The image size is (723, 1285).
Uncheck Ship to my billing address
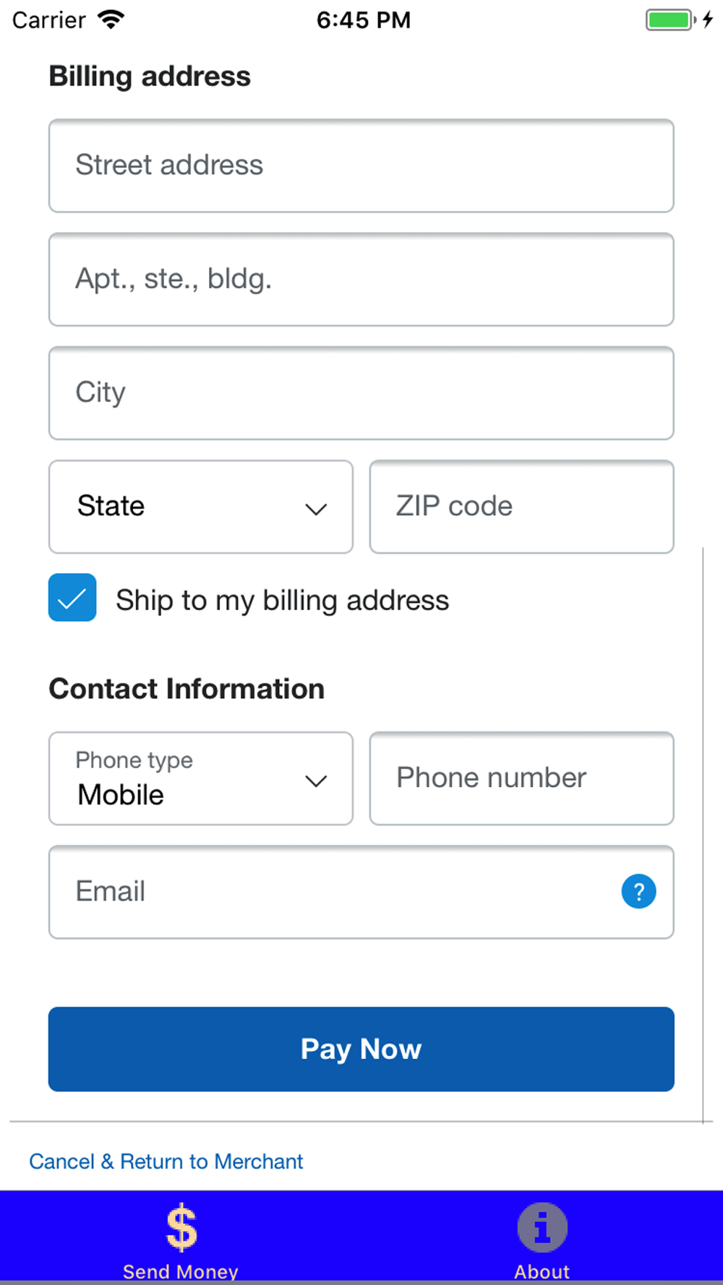(x=72, y=598)
